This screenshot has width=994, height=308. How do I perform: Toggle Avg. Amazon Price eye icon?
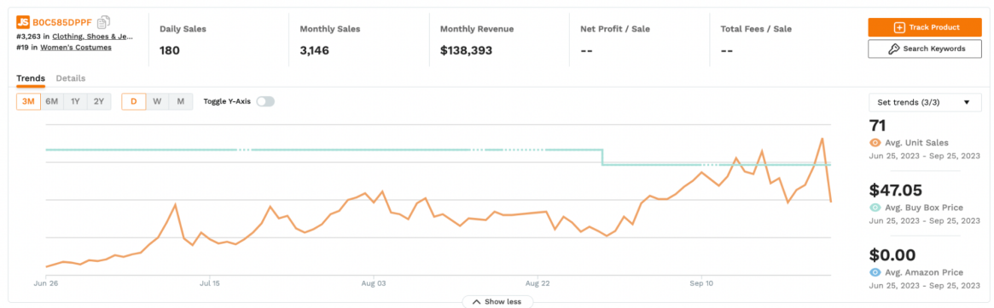[875, 272]
